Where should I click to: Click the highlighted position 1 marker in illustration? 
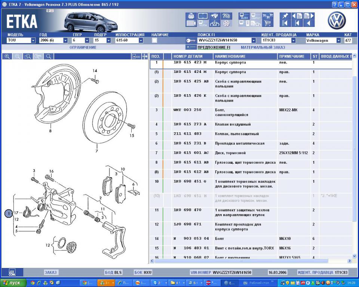click(9, 213)
